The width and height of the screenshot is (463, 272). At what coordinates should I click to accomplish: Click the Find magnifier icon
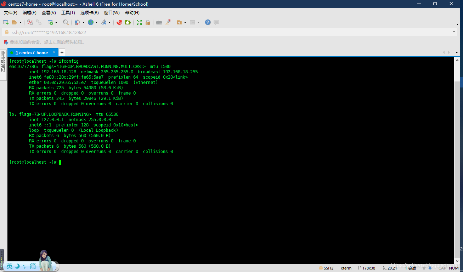tap(66, 22)
